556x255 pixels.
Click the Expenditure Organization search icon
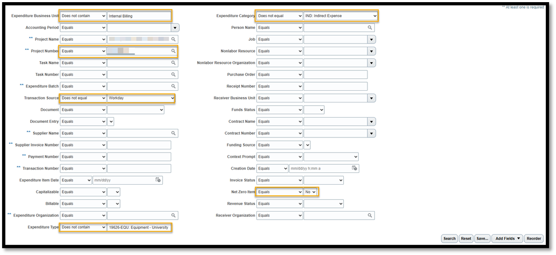click(173, 215)
